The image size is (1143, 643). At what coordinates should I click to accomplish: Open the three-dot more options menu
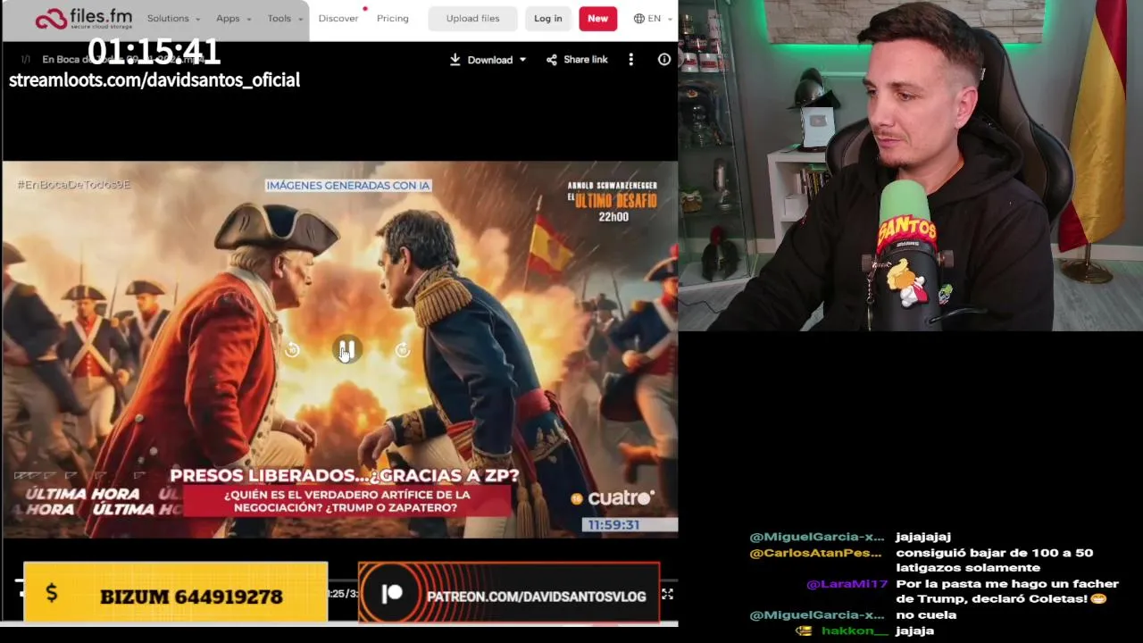pyautogui.click(x=631, y=60)
